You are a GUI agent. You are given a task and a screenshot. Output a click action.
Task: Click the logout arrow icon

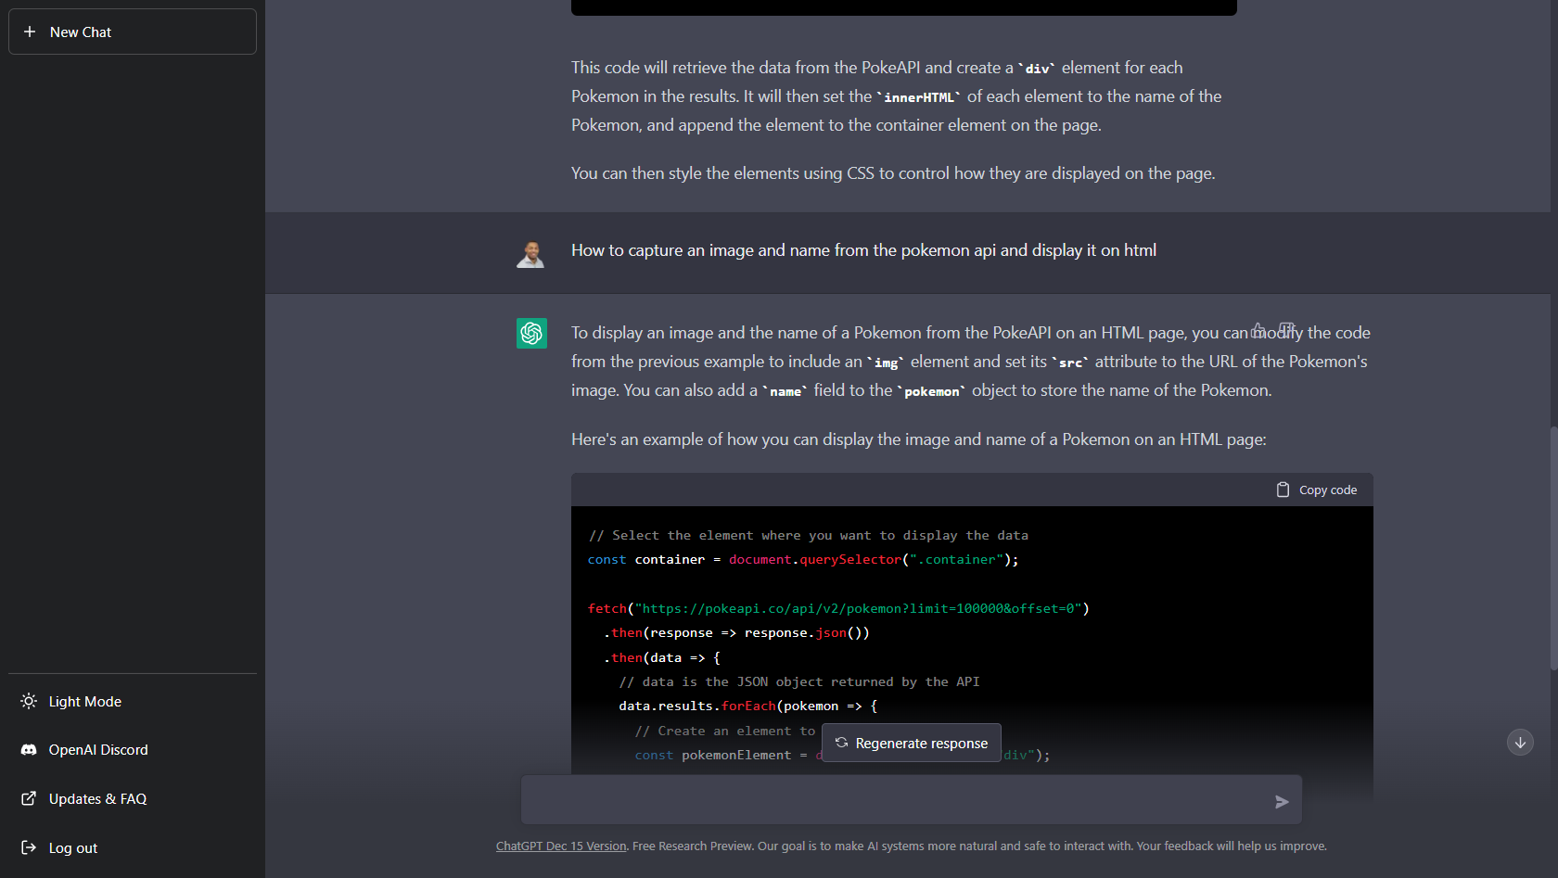click(29, 847)
